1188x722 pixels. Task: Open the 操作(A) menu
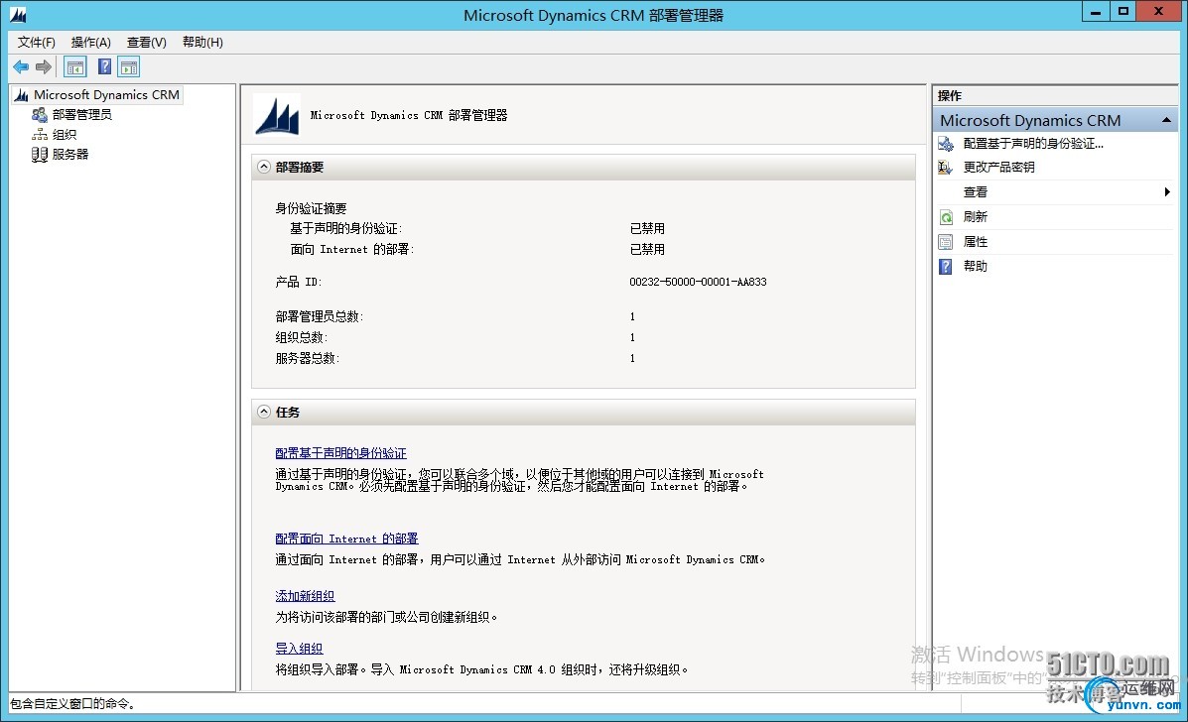point(91,43)
